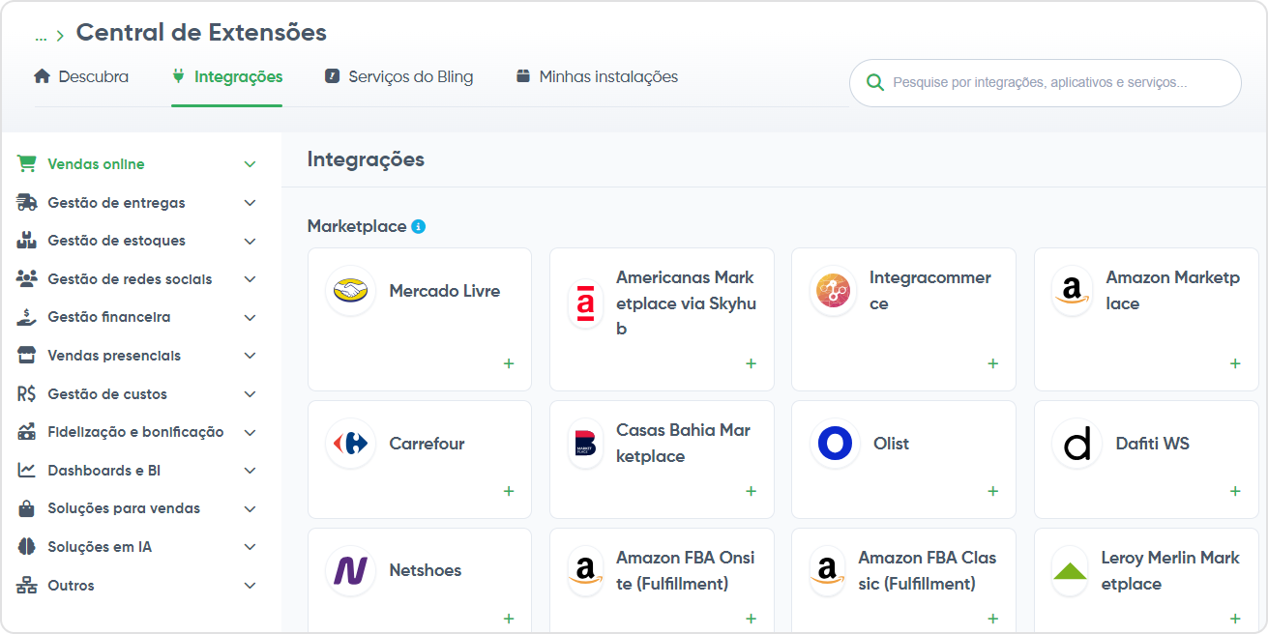Screen dimensions: 1268x634
Task: Click the Amazon FBA Onsite logo icon
Action: point(585,571)
